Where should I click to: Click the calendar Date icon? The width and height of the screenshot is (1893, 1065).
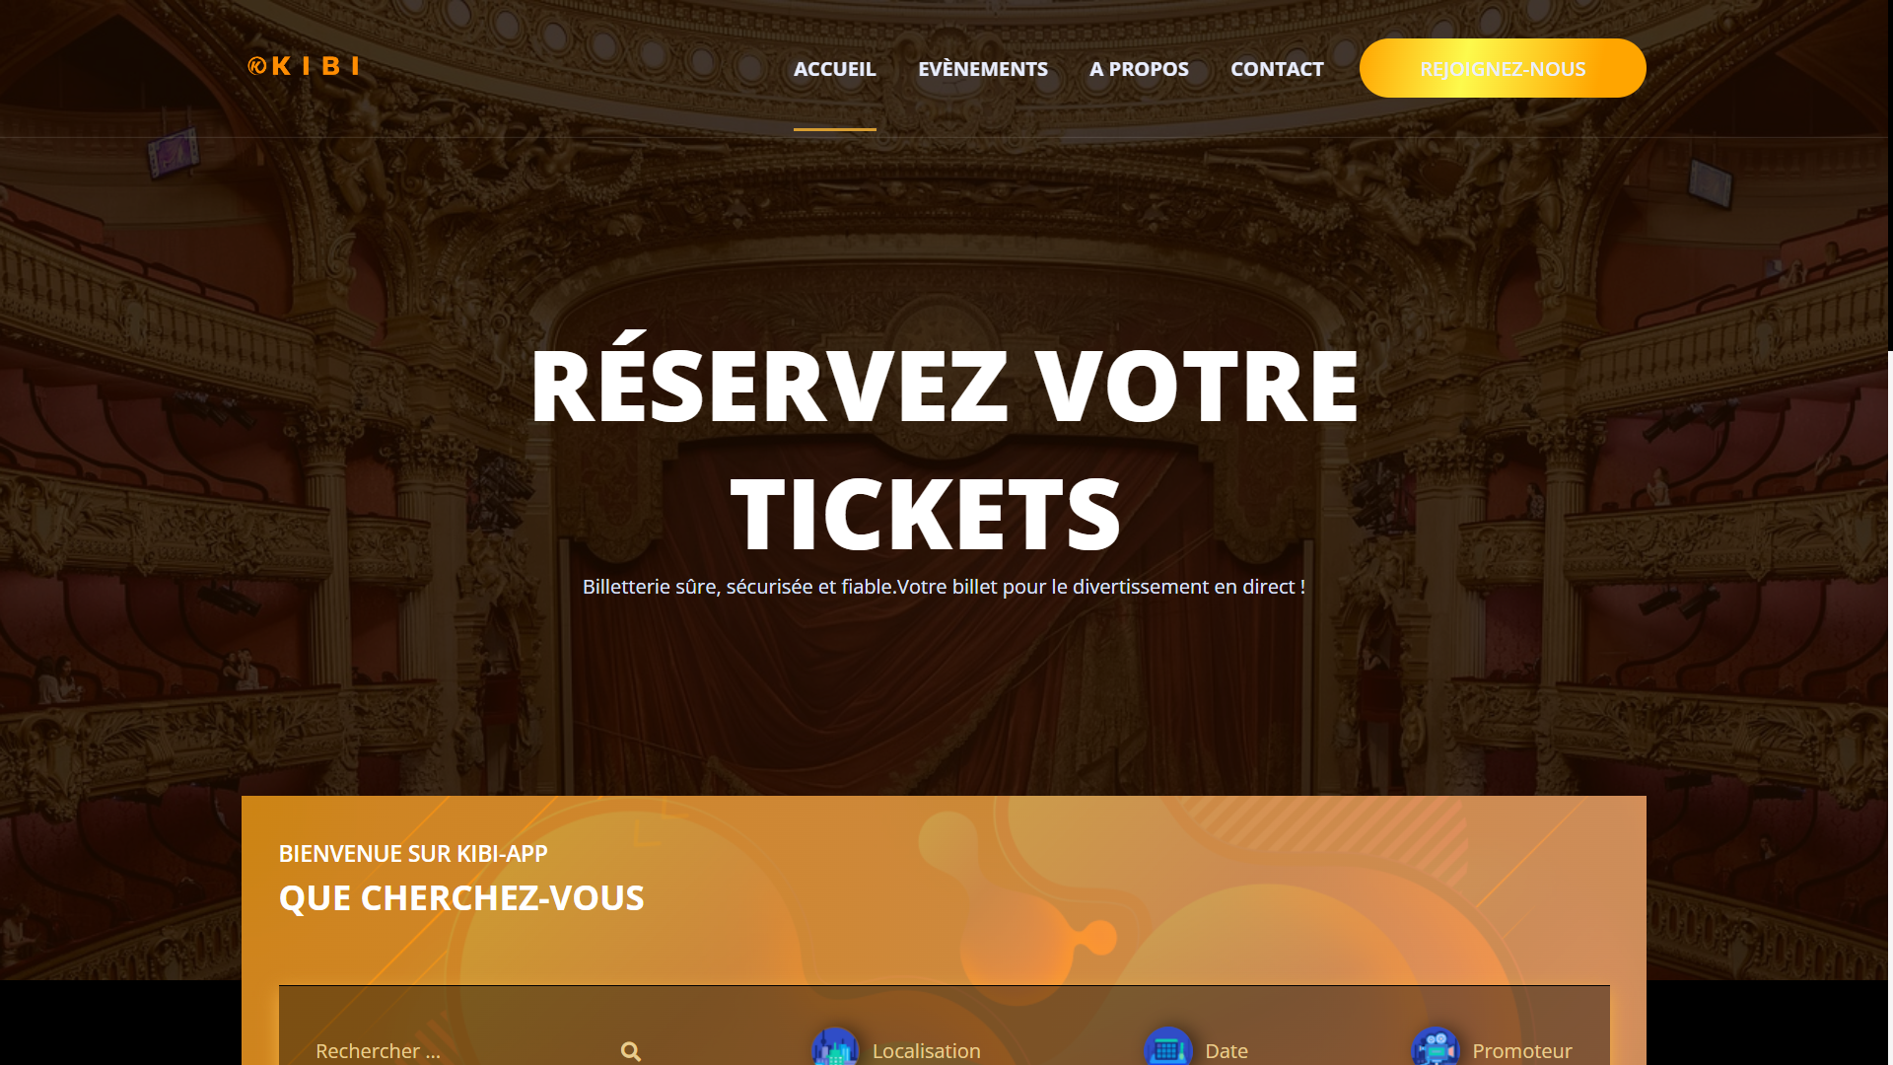[x=1168, y=1047]
